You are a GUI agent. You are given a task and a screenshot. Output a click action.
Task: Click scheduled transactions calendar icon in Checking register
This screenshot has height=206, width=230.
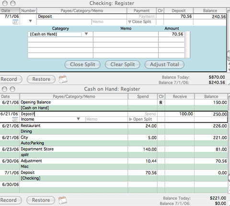(63, 79)
